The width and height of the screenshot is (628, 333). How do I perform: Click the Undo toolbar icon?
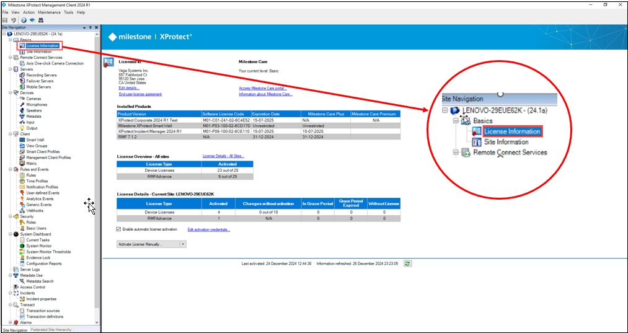click(14, 20)
